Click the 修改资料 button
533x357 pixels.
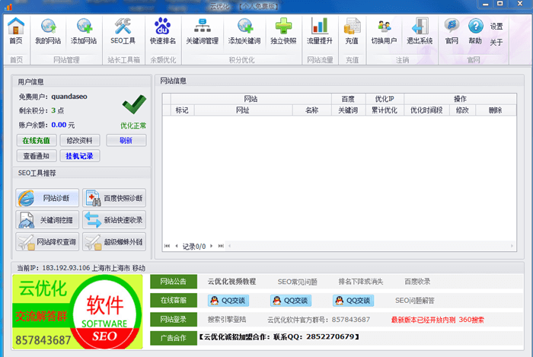tap(79, 140)
